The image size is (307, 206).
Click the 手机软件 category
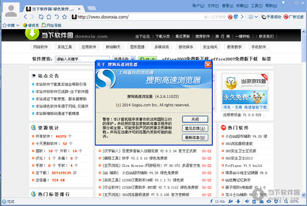[x=258, y=47]
